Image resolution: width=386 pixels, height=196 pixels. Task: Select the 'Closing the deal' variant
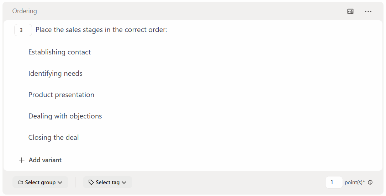[x=53, y=138]
